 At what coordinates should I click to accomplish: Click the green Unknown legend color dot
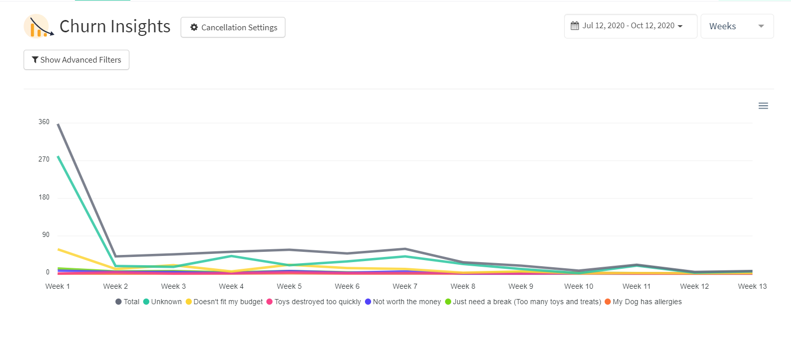pos(146,302)
